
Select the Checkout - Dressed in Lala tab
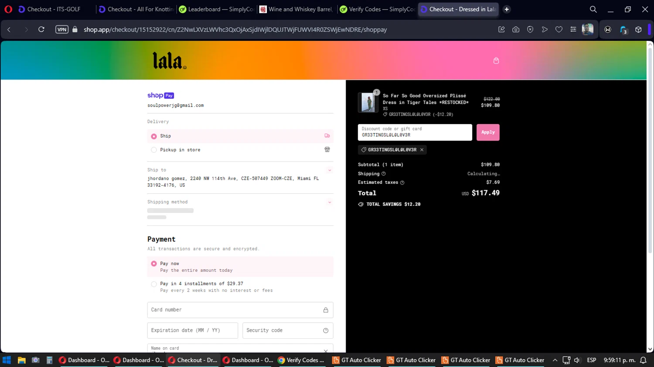click(x=458, y=9)
